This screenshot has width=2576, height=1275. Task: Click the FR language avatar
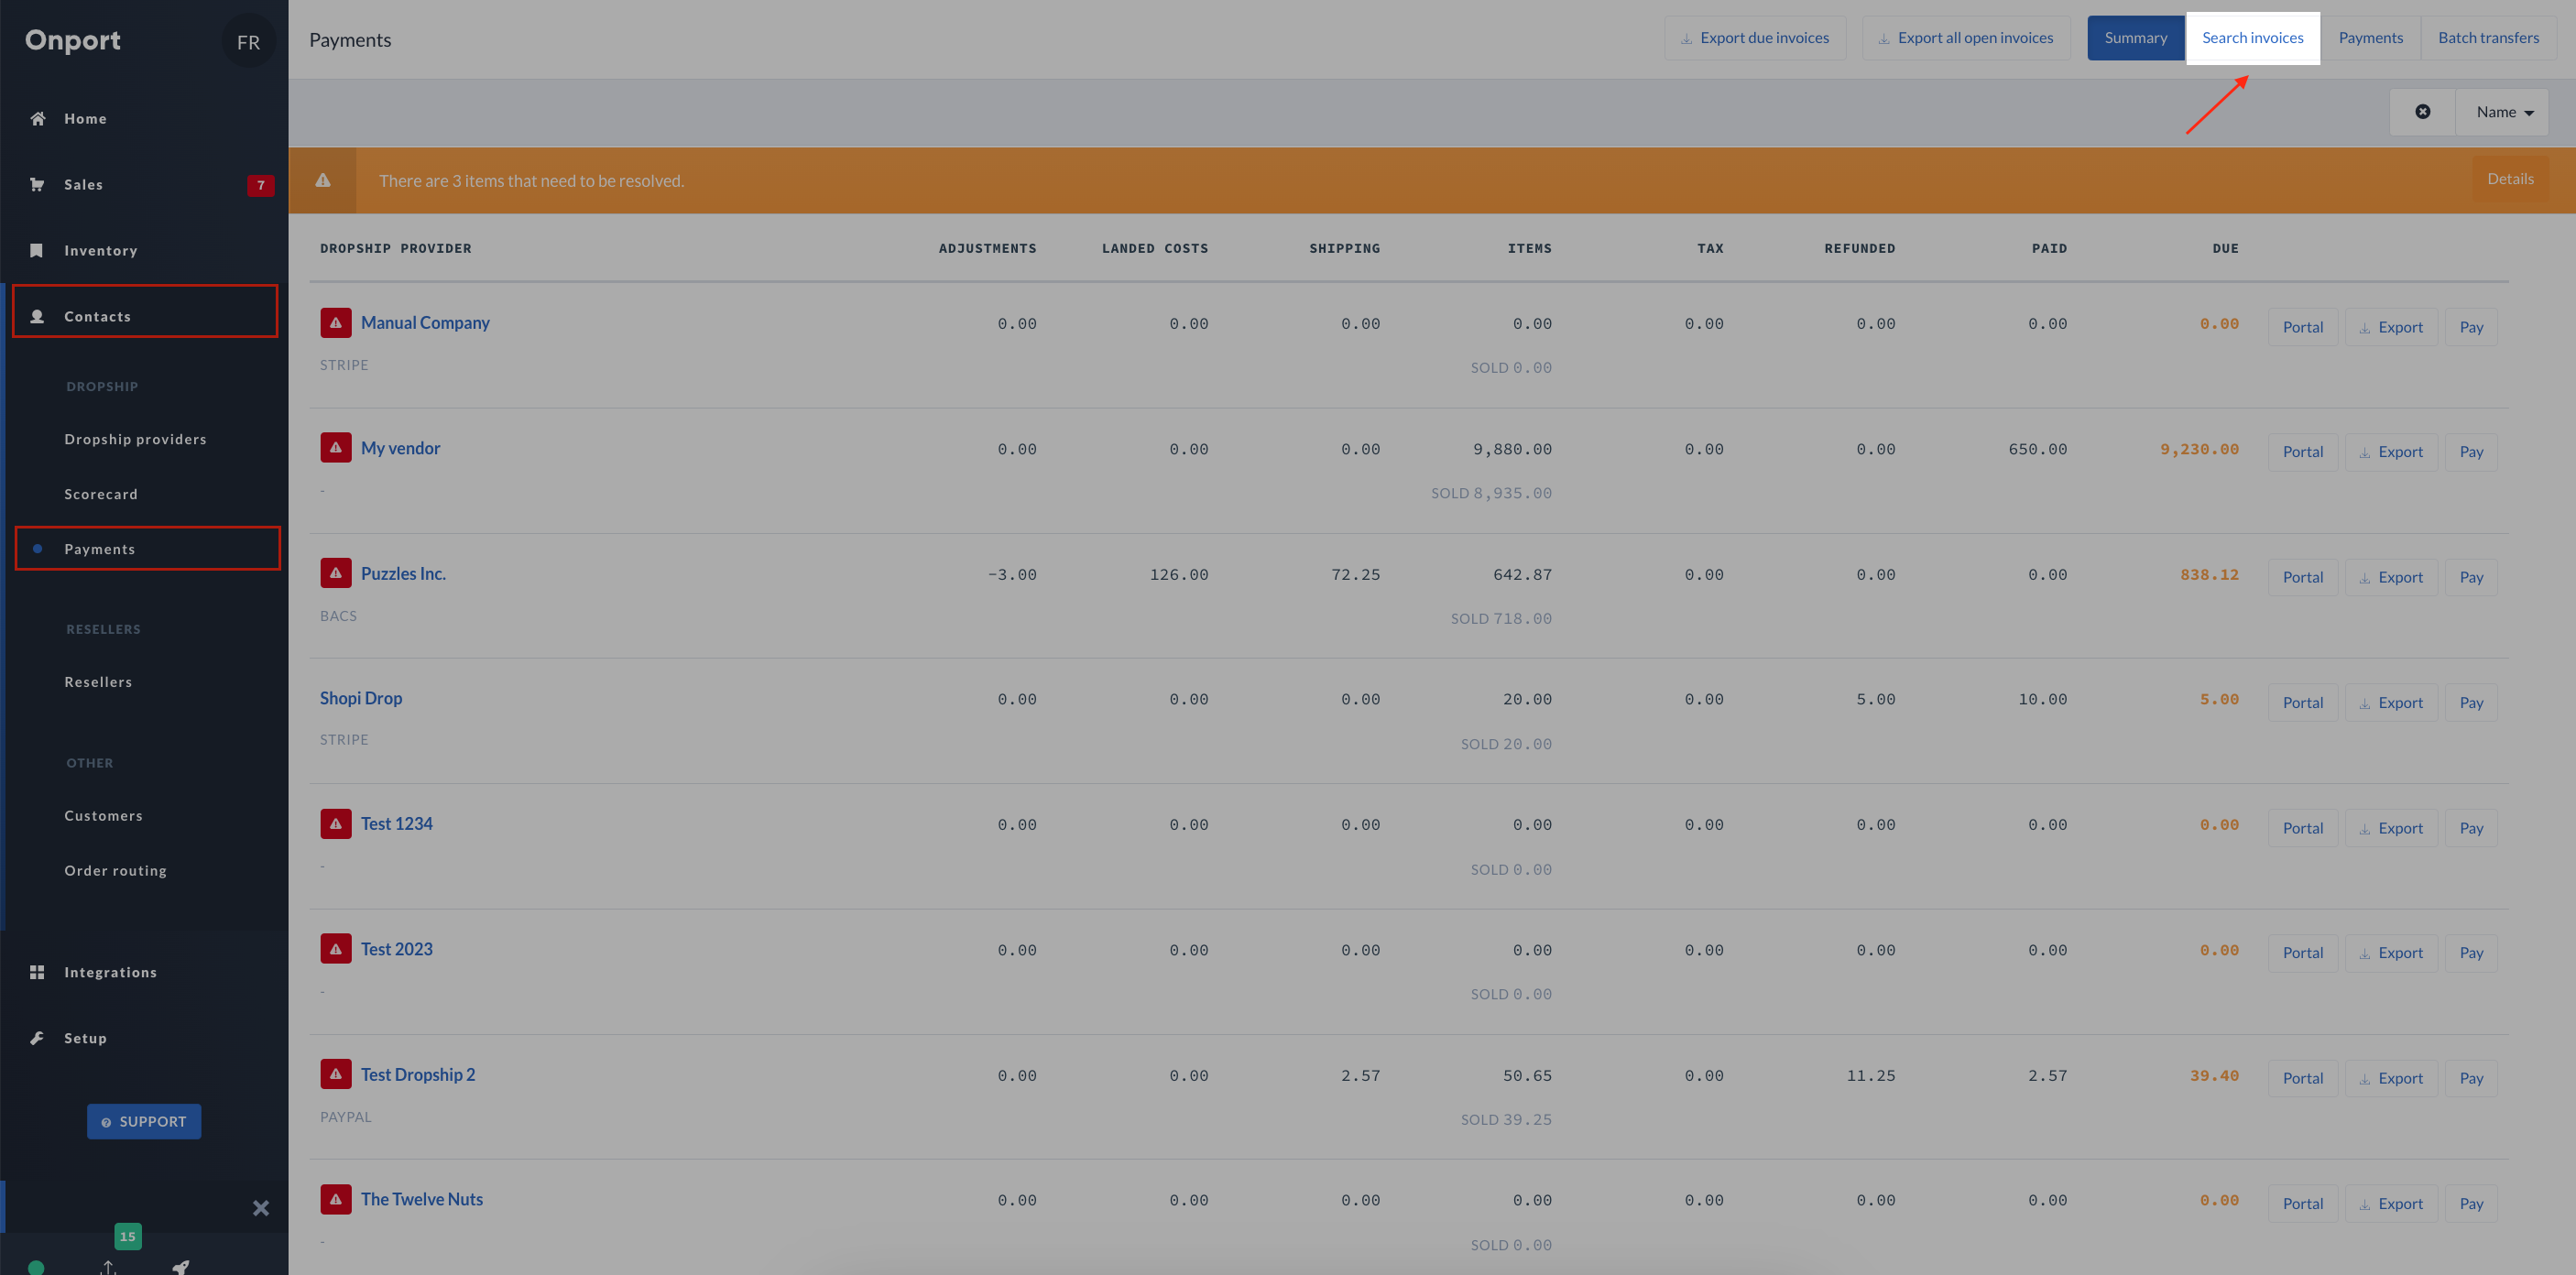tap(248, 42)
